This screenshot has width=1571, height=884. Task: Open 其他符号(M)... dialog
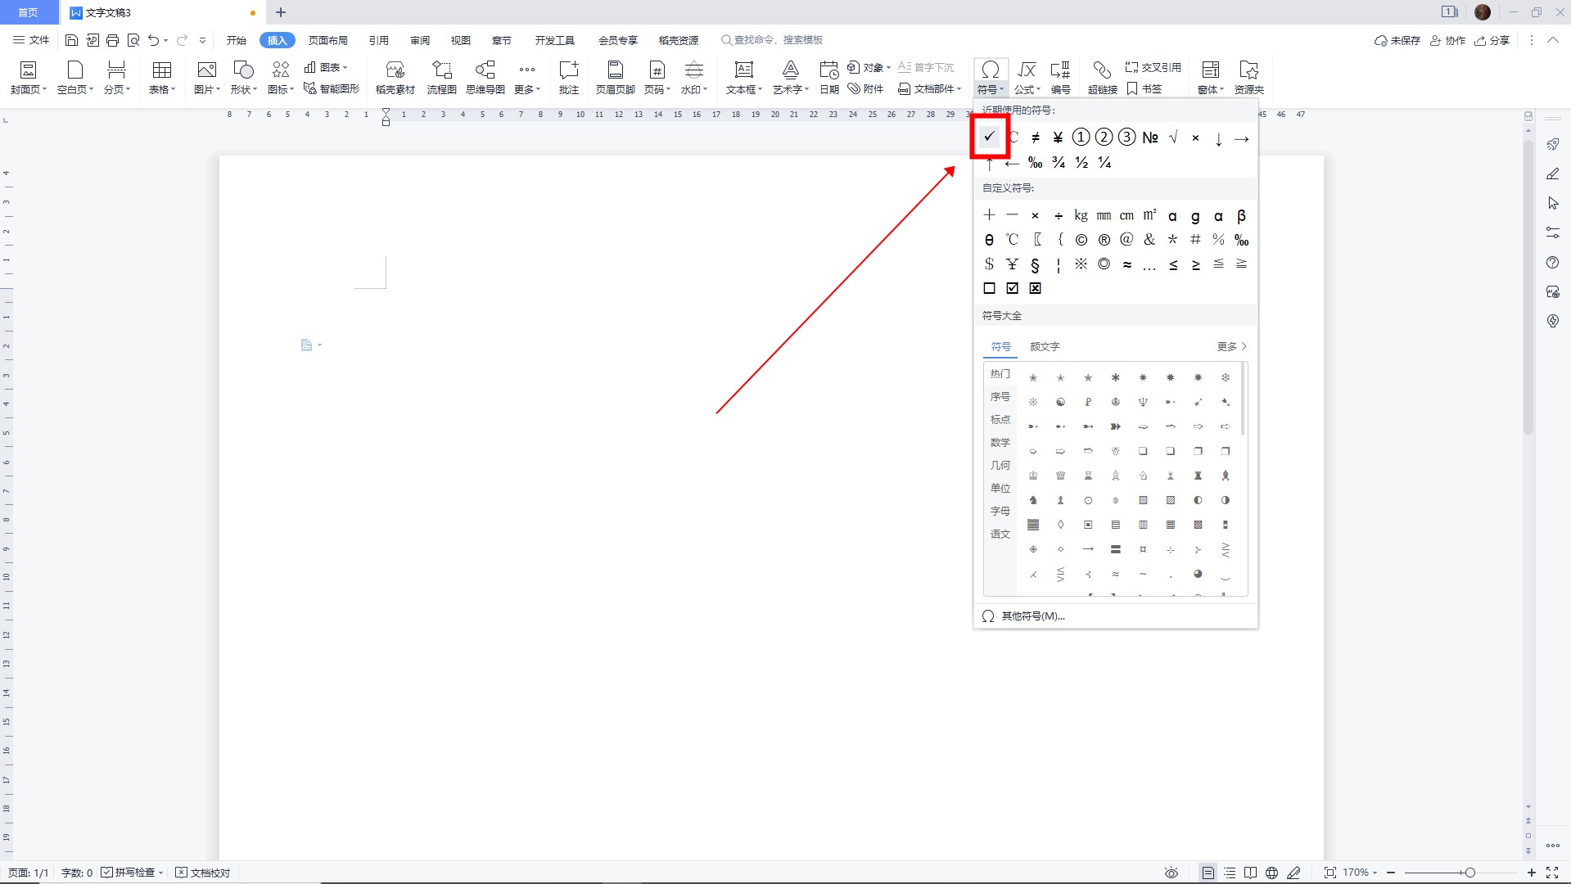1032,616
